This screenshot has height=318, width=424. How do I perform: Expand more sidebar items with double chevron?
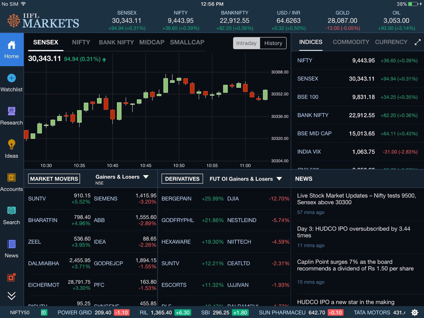coord(11,296)
